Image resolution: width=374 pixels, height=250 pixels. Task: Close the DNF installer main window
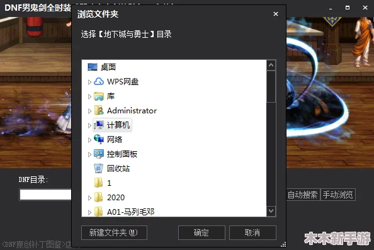coord(365,8)
